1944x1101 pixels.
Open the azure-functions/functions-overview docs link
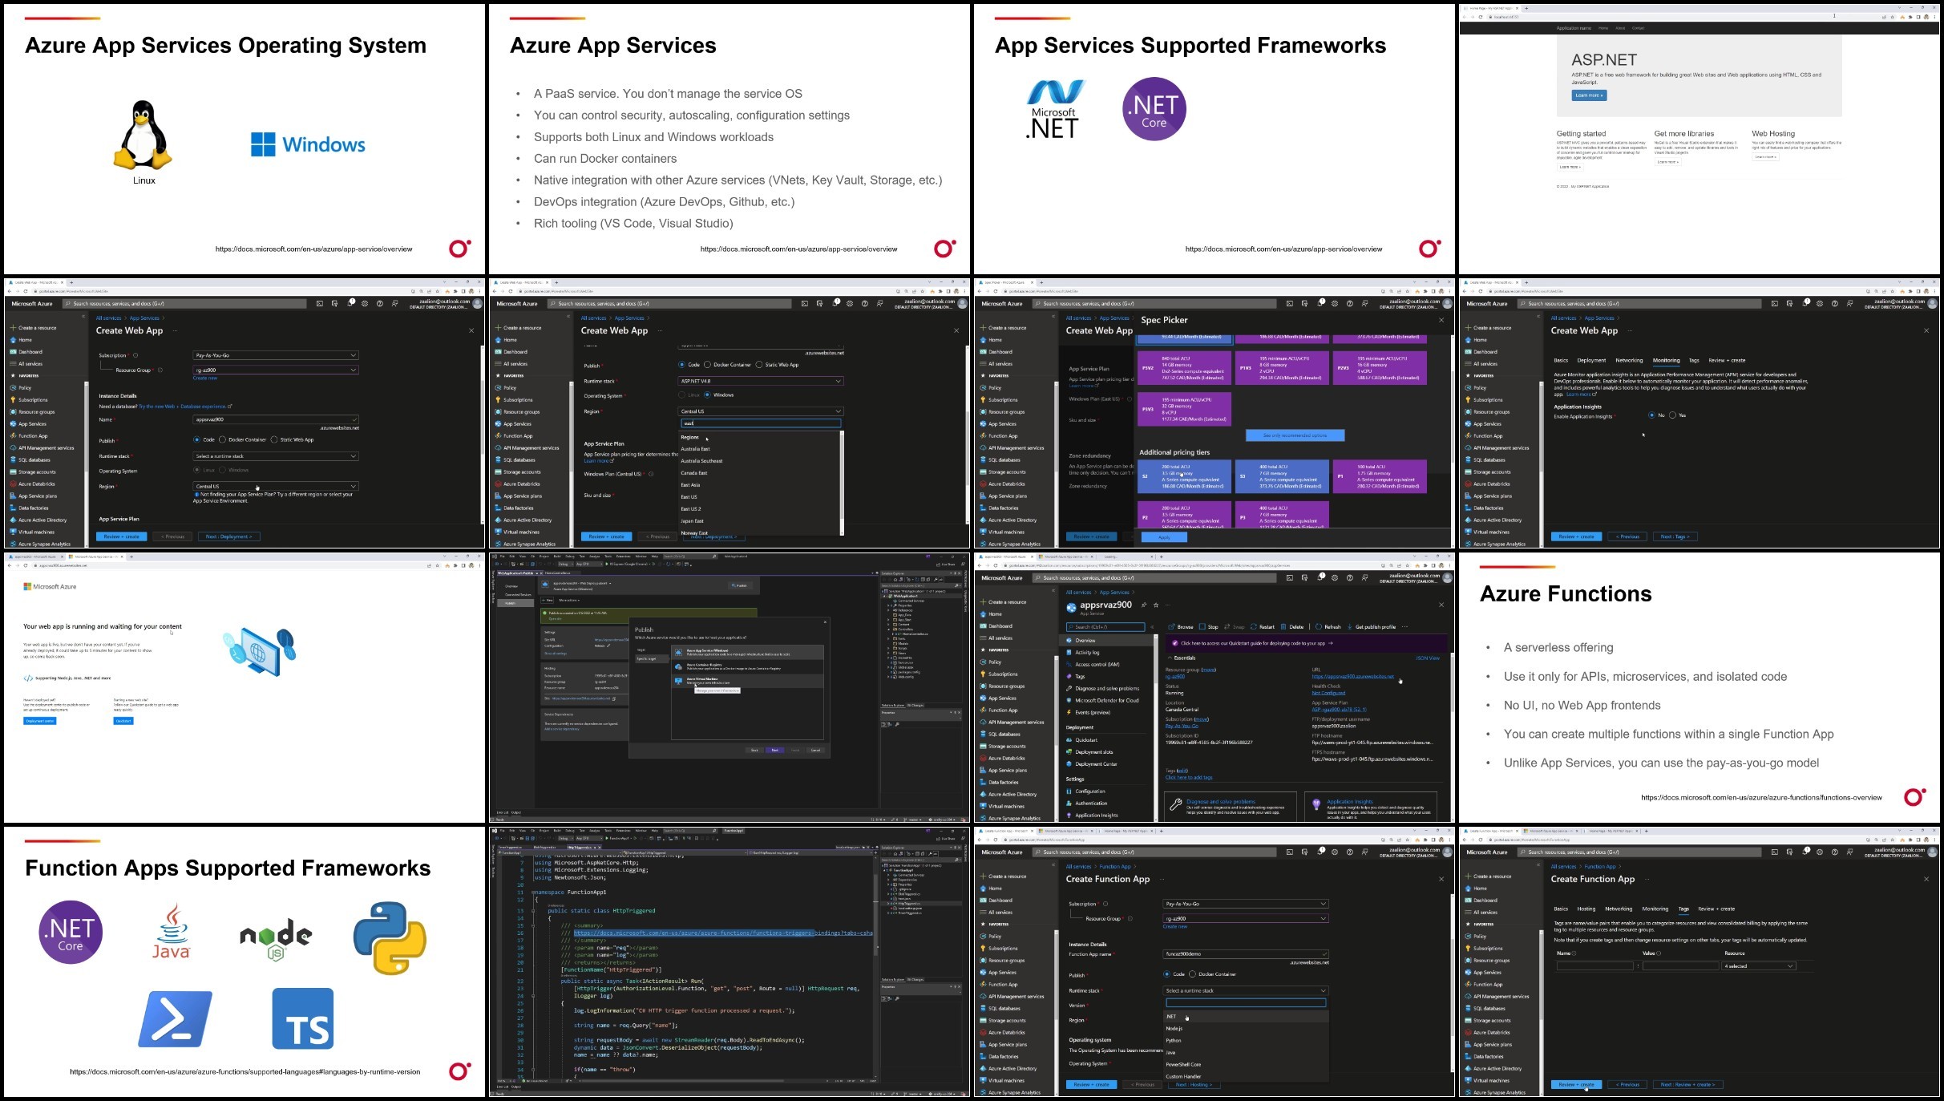1761,797
